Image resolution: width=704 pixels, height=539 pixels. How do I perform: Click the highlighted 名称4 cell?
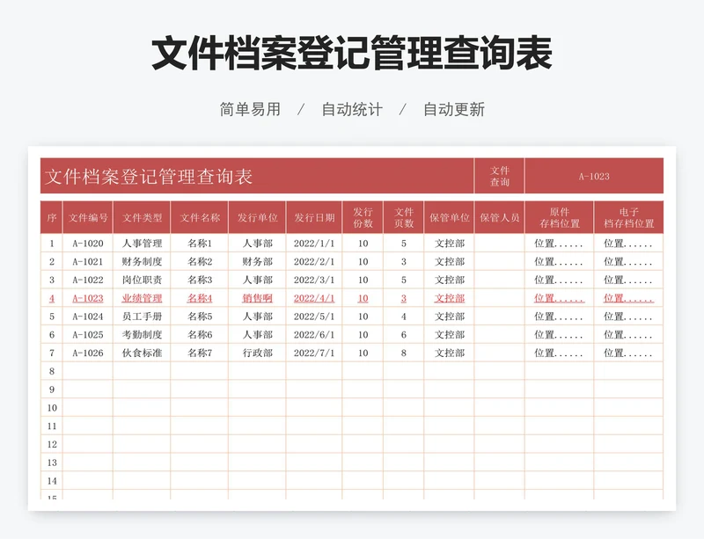[x=200, y=298]
